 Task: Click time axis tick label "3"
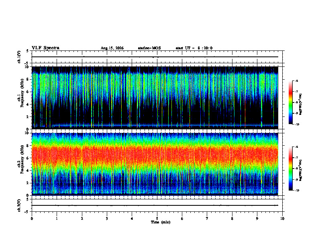pyautogui.click(x=107, y=219)
